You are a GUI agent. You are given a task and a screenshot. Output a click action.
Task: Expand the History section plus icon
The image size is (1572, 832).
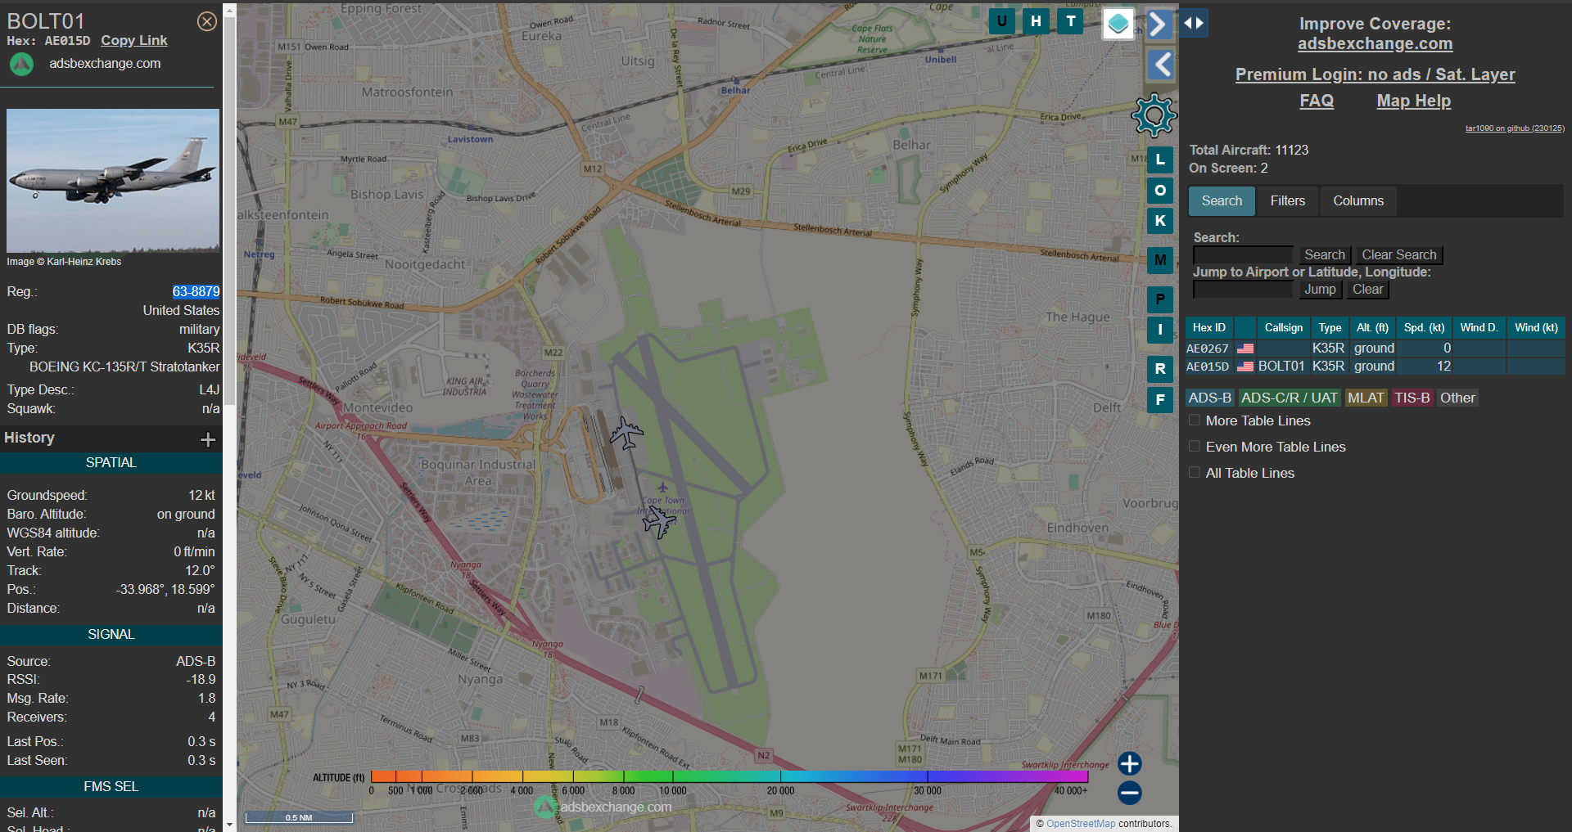click(208, 439)
